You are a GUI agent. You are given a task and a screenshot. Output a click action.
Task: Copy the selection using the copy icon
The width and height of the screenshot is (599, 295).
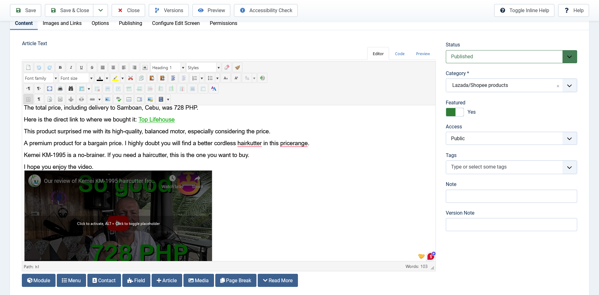141,78
